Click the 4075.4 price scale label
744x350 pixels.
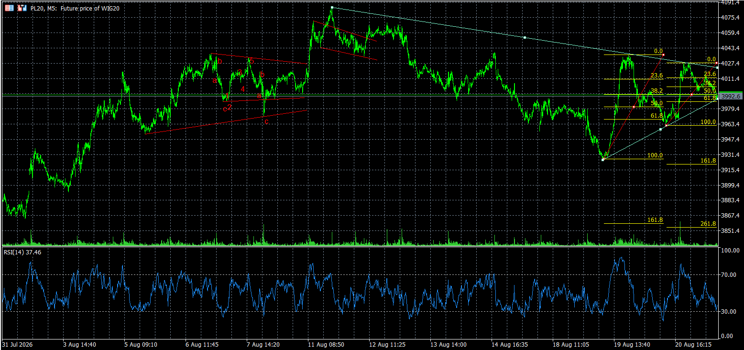[x=730, y=18]
